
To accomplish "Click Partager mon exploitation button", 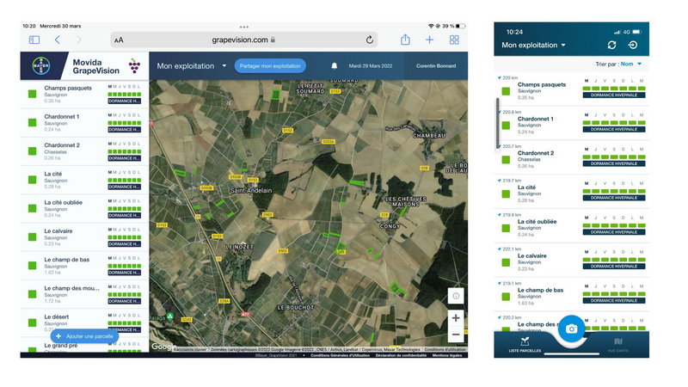I will [x=270, y=66].
